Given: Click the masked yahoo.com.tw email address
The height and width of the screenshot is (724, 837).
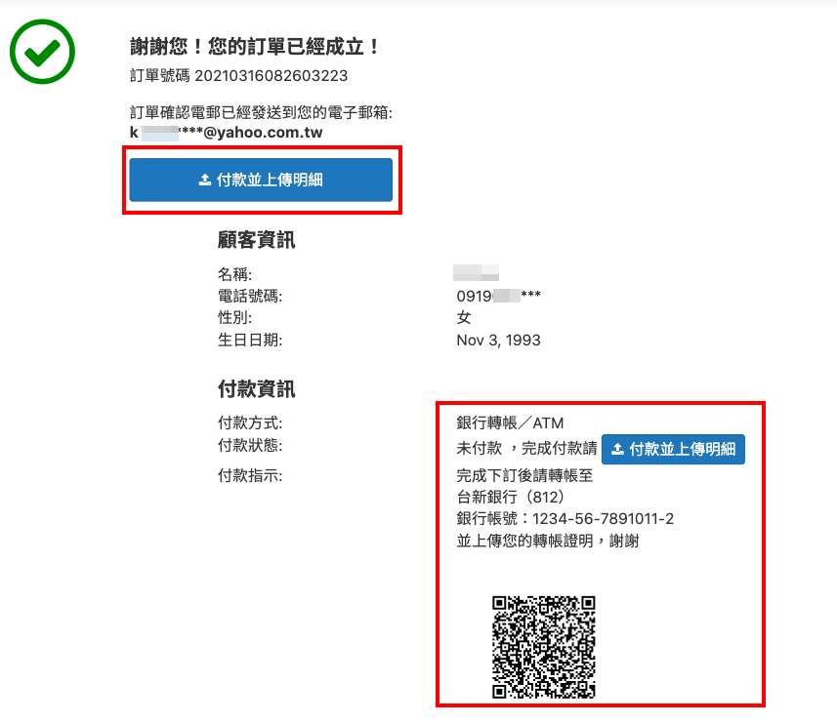Looking at the screenshot, I should pos(226,133).
